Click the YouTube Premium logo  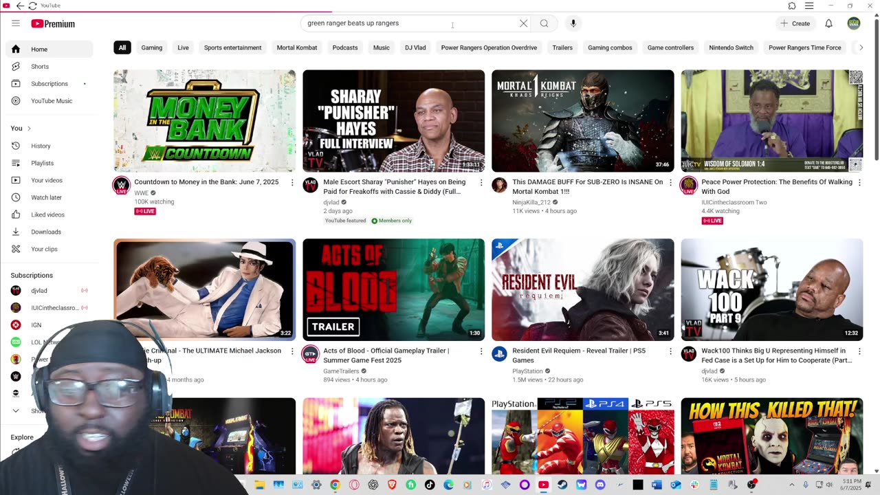[x=53, y=23]
